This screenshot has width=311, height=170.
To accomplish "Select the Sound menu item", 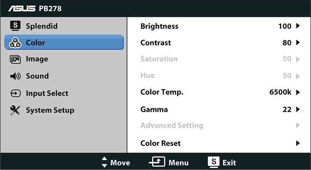I will [x=37, y=76].
